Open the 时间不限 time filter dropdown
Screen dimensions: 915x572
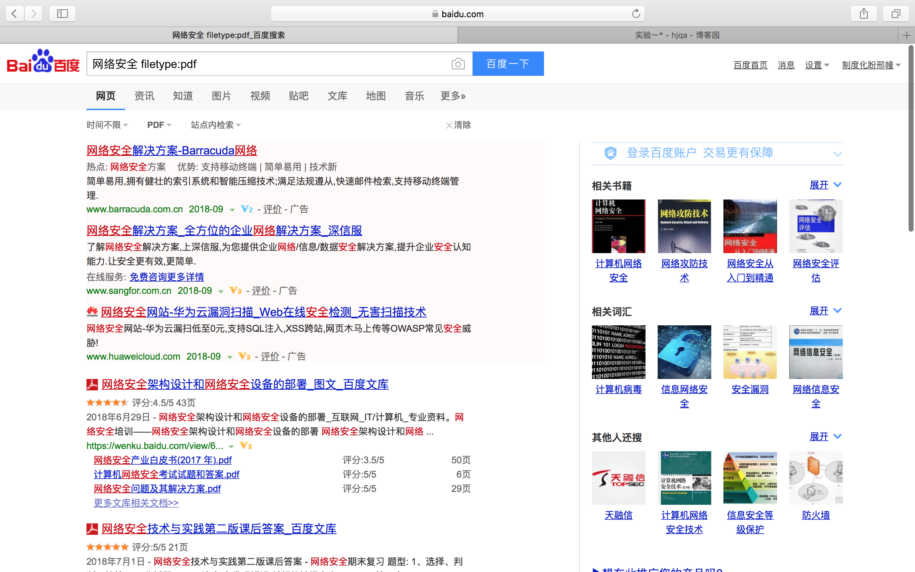coord(107,125)
